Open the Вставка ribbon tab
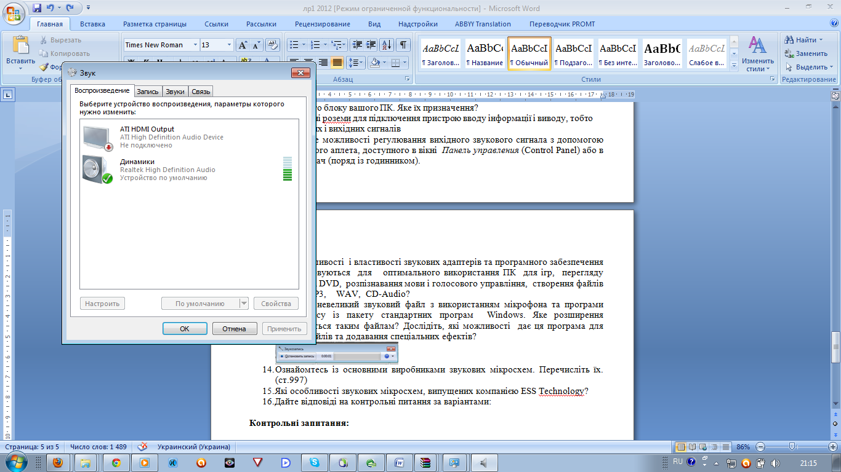841x472 pixels. pyautogui.click(x=92, y=24)
